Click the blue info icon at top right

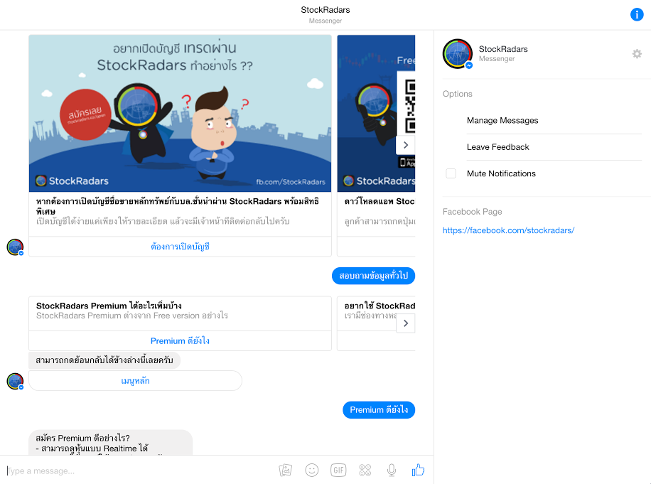(637, 14)
